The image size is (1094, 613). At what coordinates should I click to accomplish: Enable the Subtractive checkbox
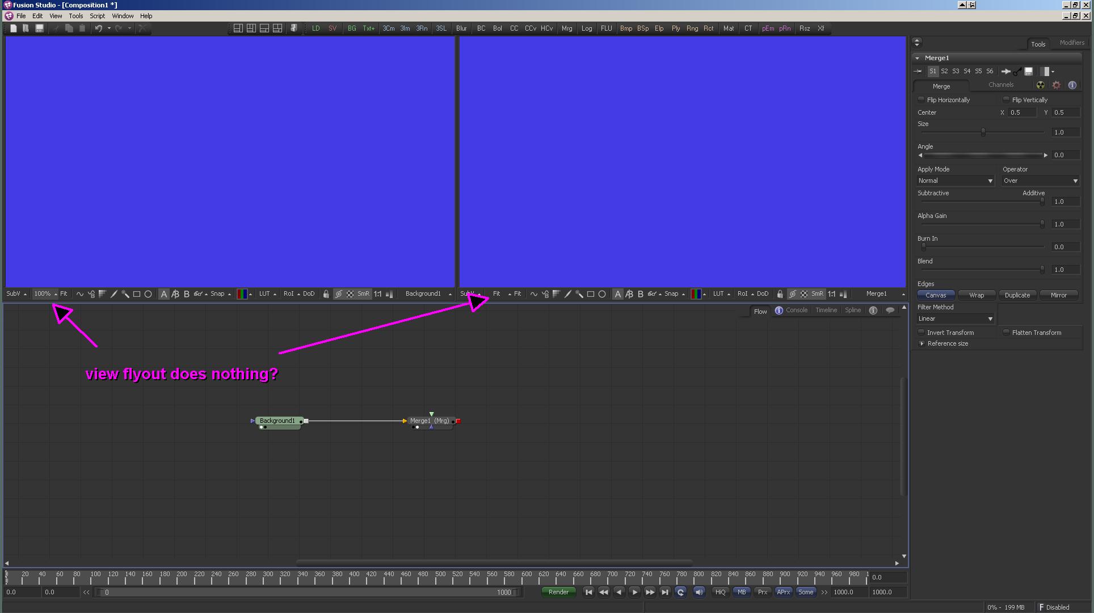(932, 193)
